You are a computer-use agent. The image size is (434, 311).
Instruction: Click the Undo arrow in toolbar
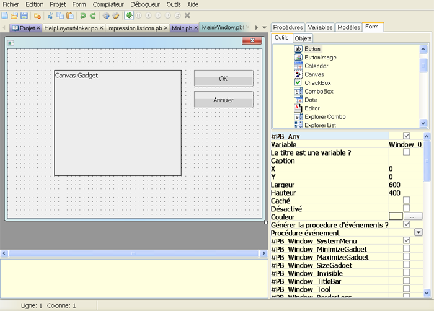pos(83,15)
